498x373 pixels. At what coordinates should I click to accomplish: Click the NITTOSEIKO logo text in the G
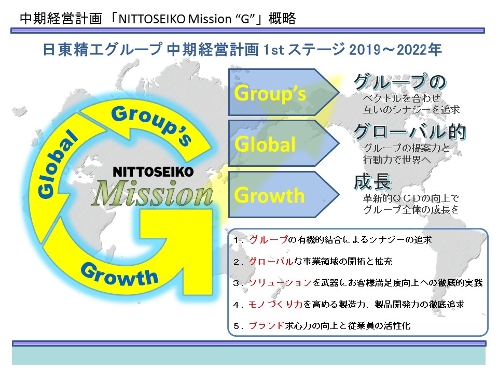coord(153,172)
